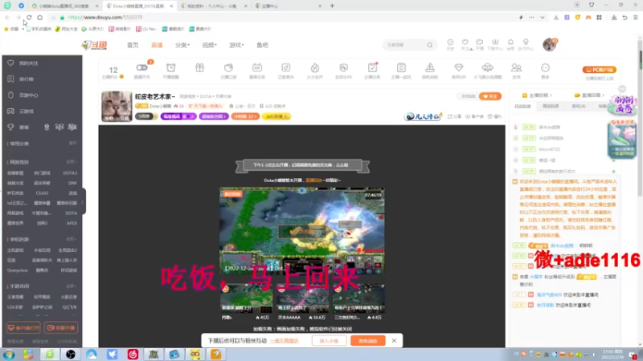The width and height of the screenshot is (643, 361).
Task: Click the search input field in header
Action: [x=404, y=45]
